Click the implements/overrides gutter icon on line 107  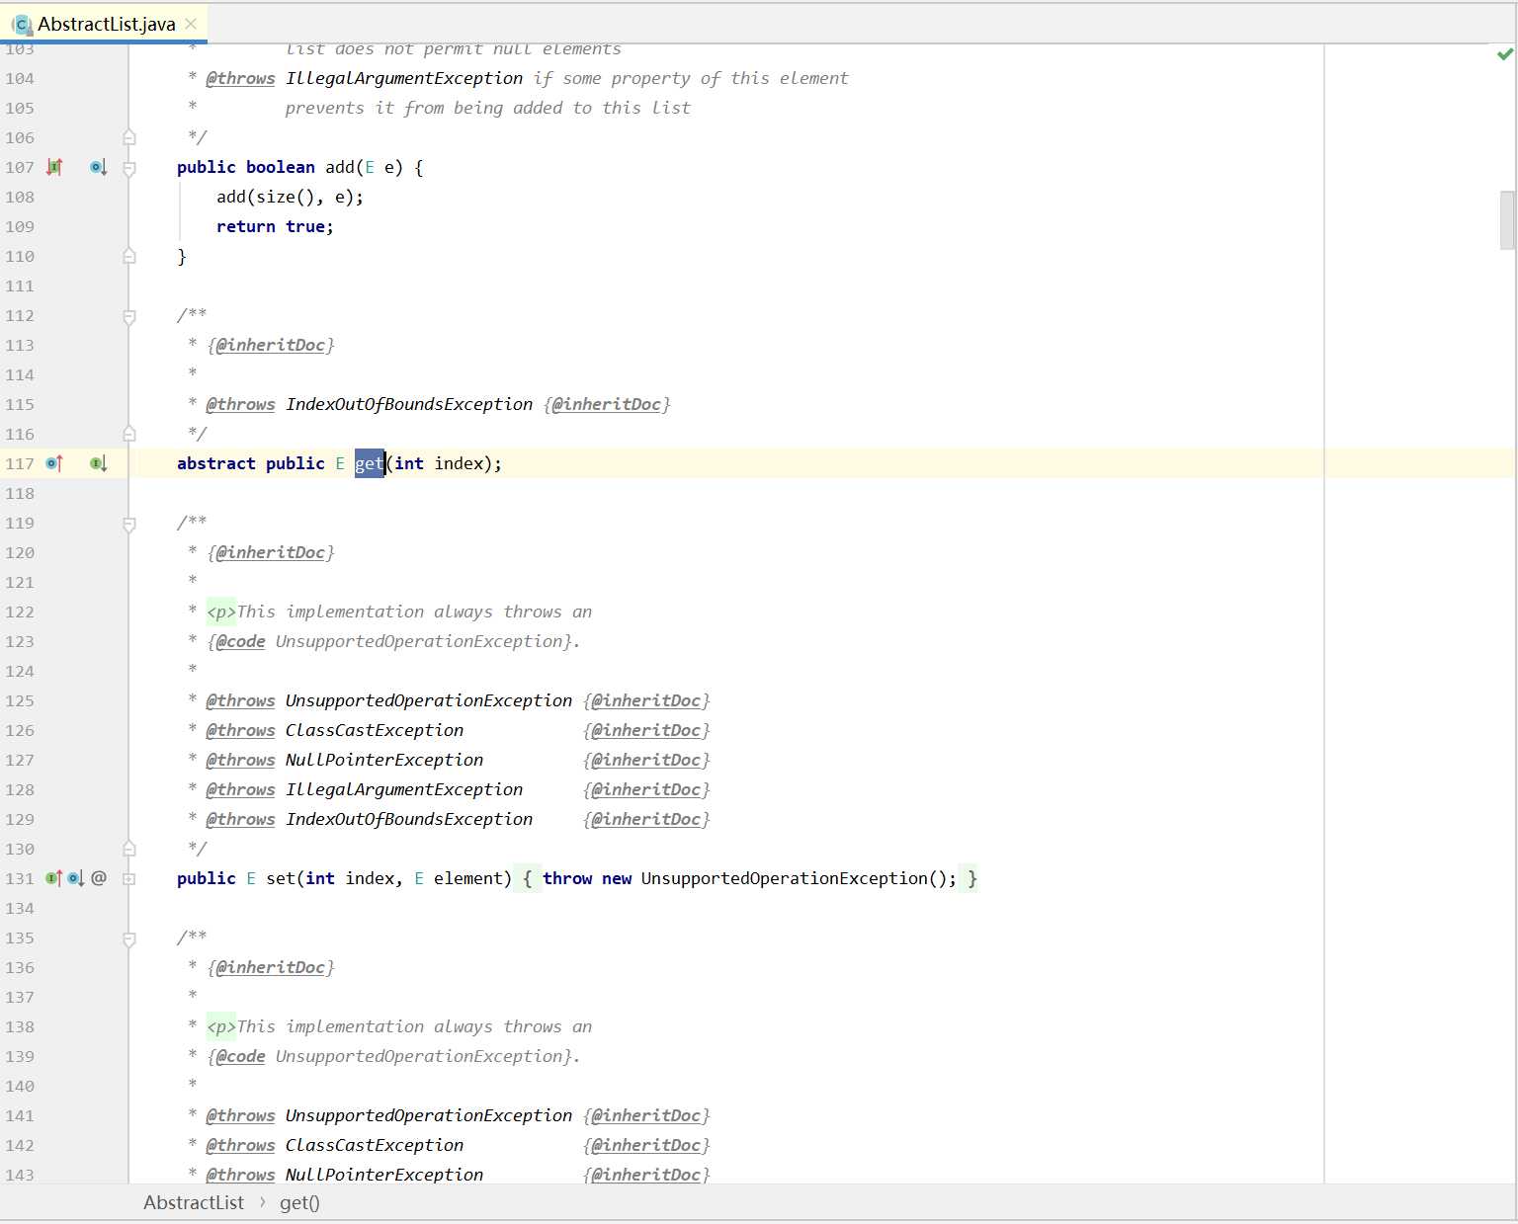tap(54, 167)
